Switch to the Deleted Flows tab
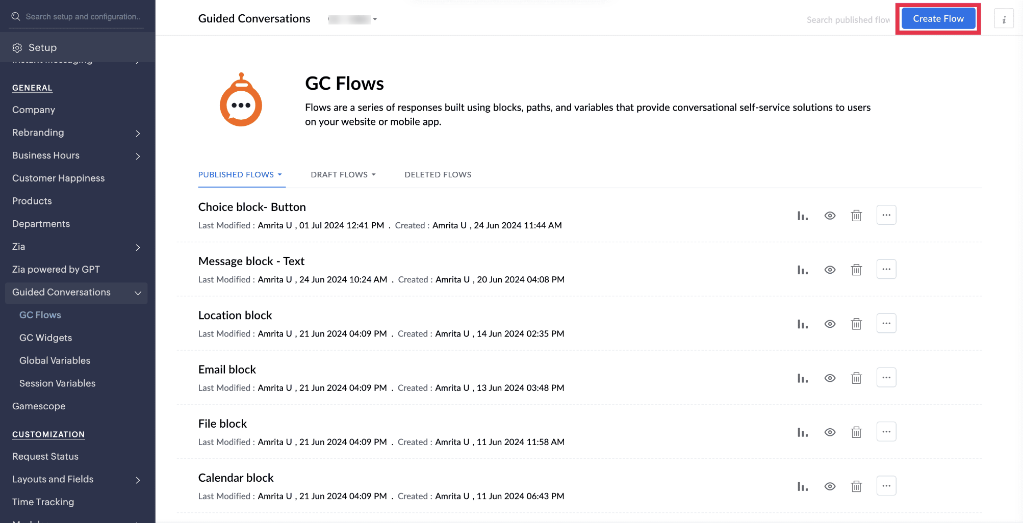1023x523 pixels. click(x=438, y=174)
